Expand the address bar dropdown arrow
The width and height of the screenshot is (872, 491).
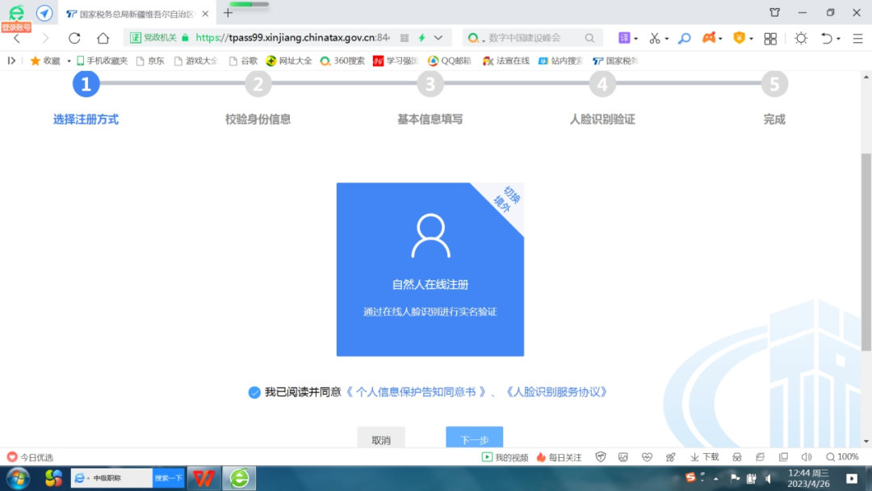pos(438,38)
